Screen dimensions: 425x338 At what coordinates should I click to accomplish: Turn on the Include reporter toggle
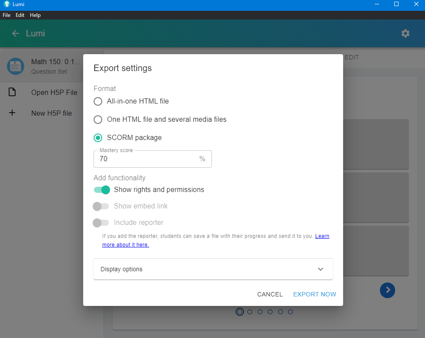point(101,223)
